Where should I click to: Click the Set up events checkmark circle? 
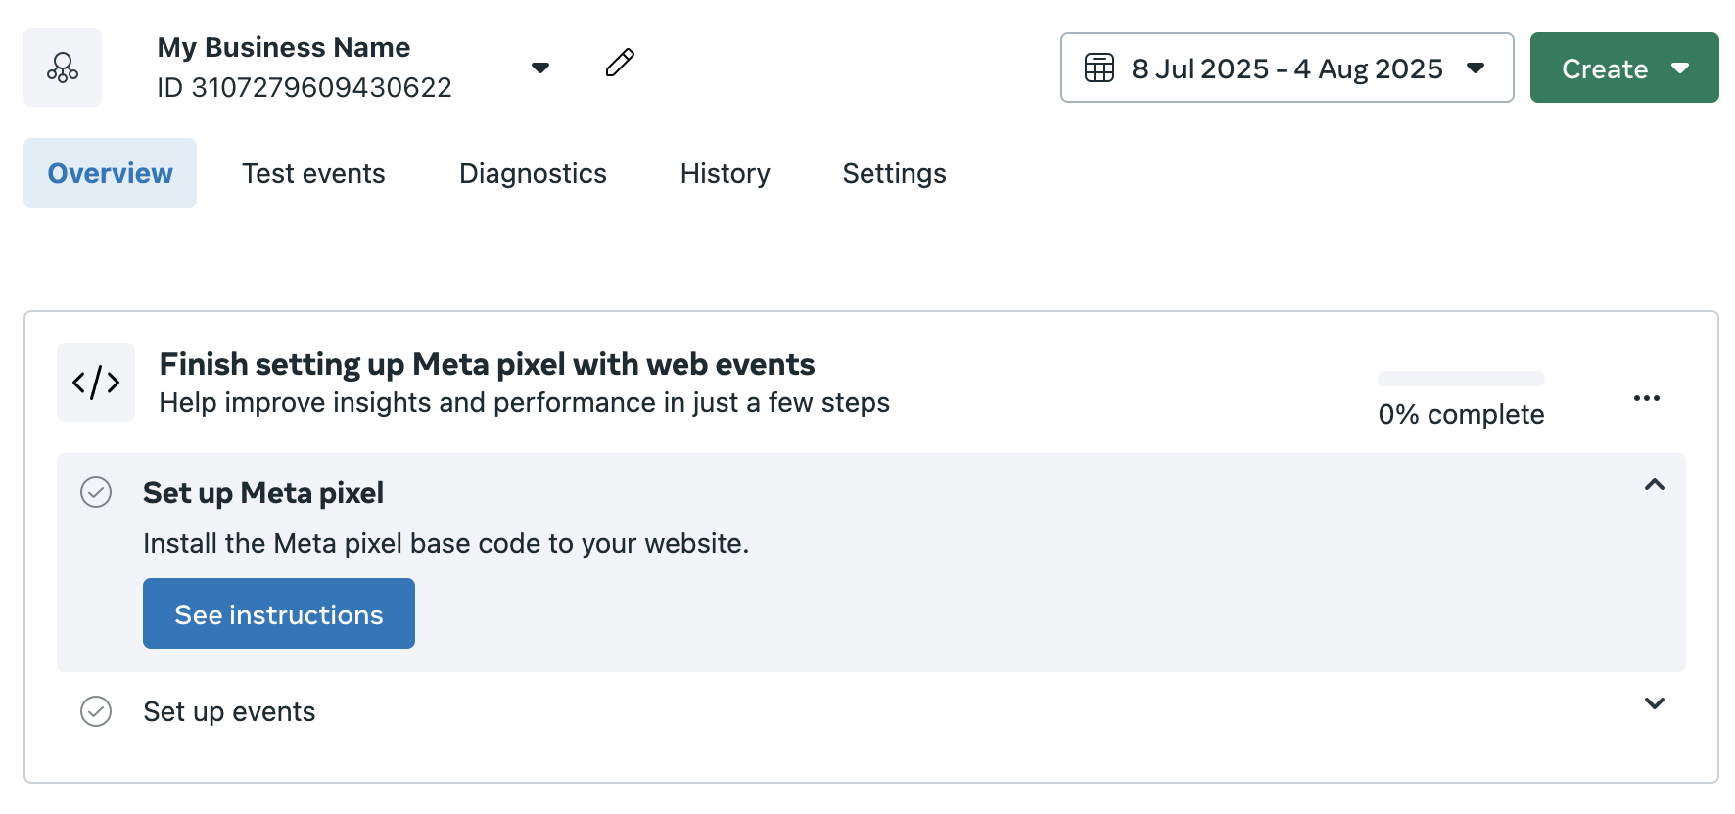click(x=96, y=711)
